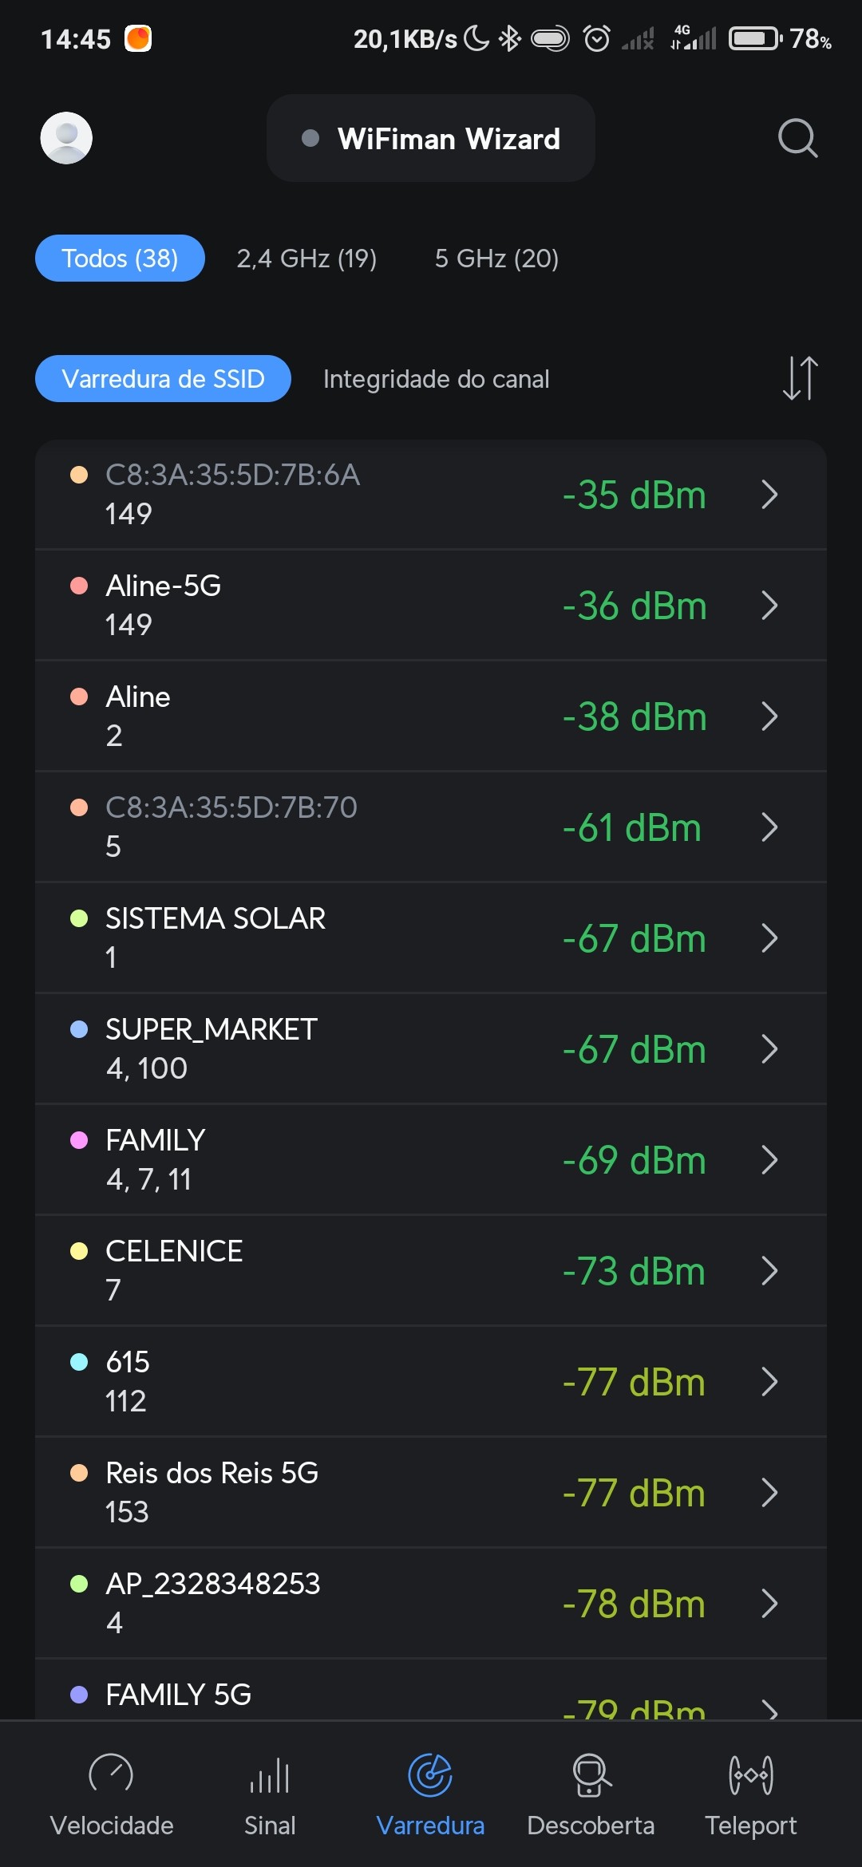Filter networks by 2,4 GHz (19)
This screenshot has width=862, height=1867.
306,259
